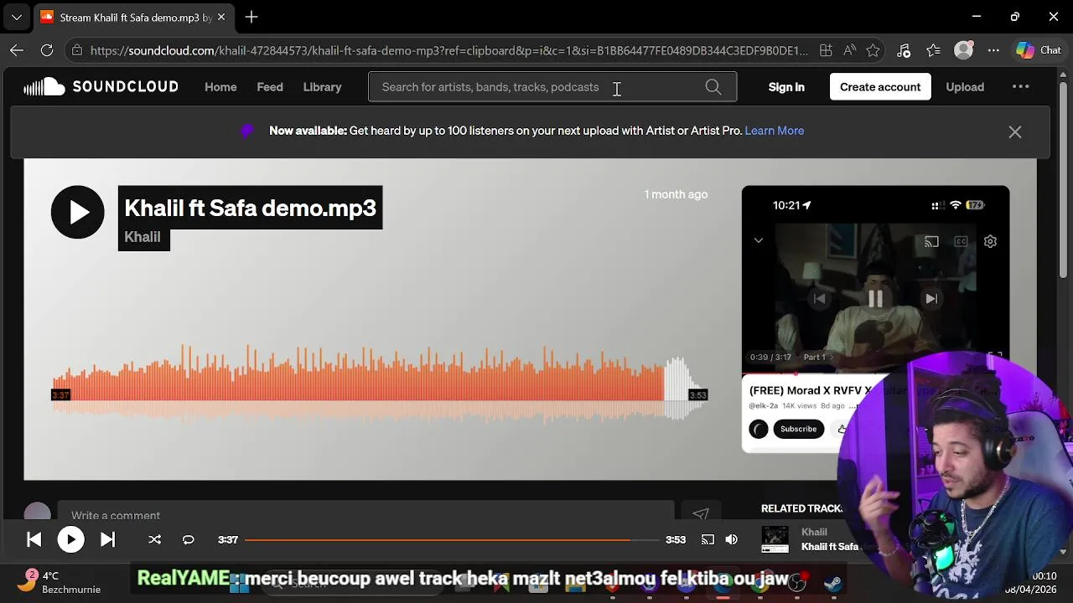Close the SoundCloud browser tab
This screenshot has width=1073, height=603.
(x=220, y=17)
